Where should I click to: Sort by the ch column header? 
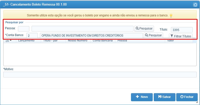10,41
